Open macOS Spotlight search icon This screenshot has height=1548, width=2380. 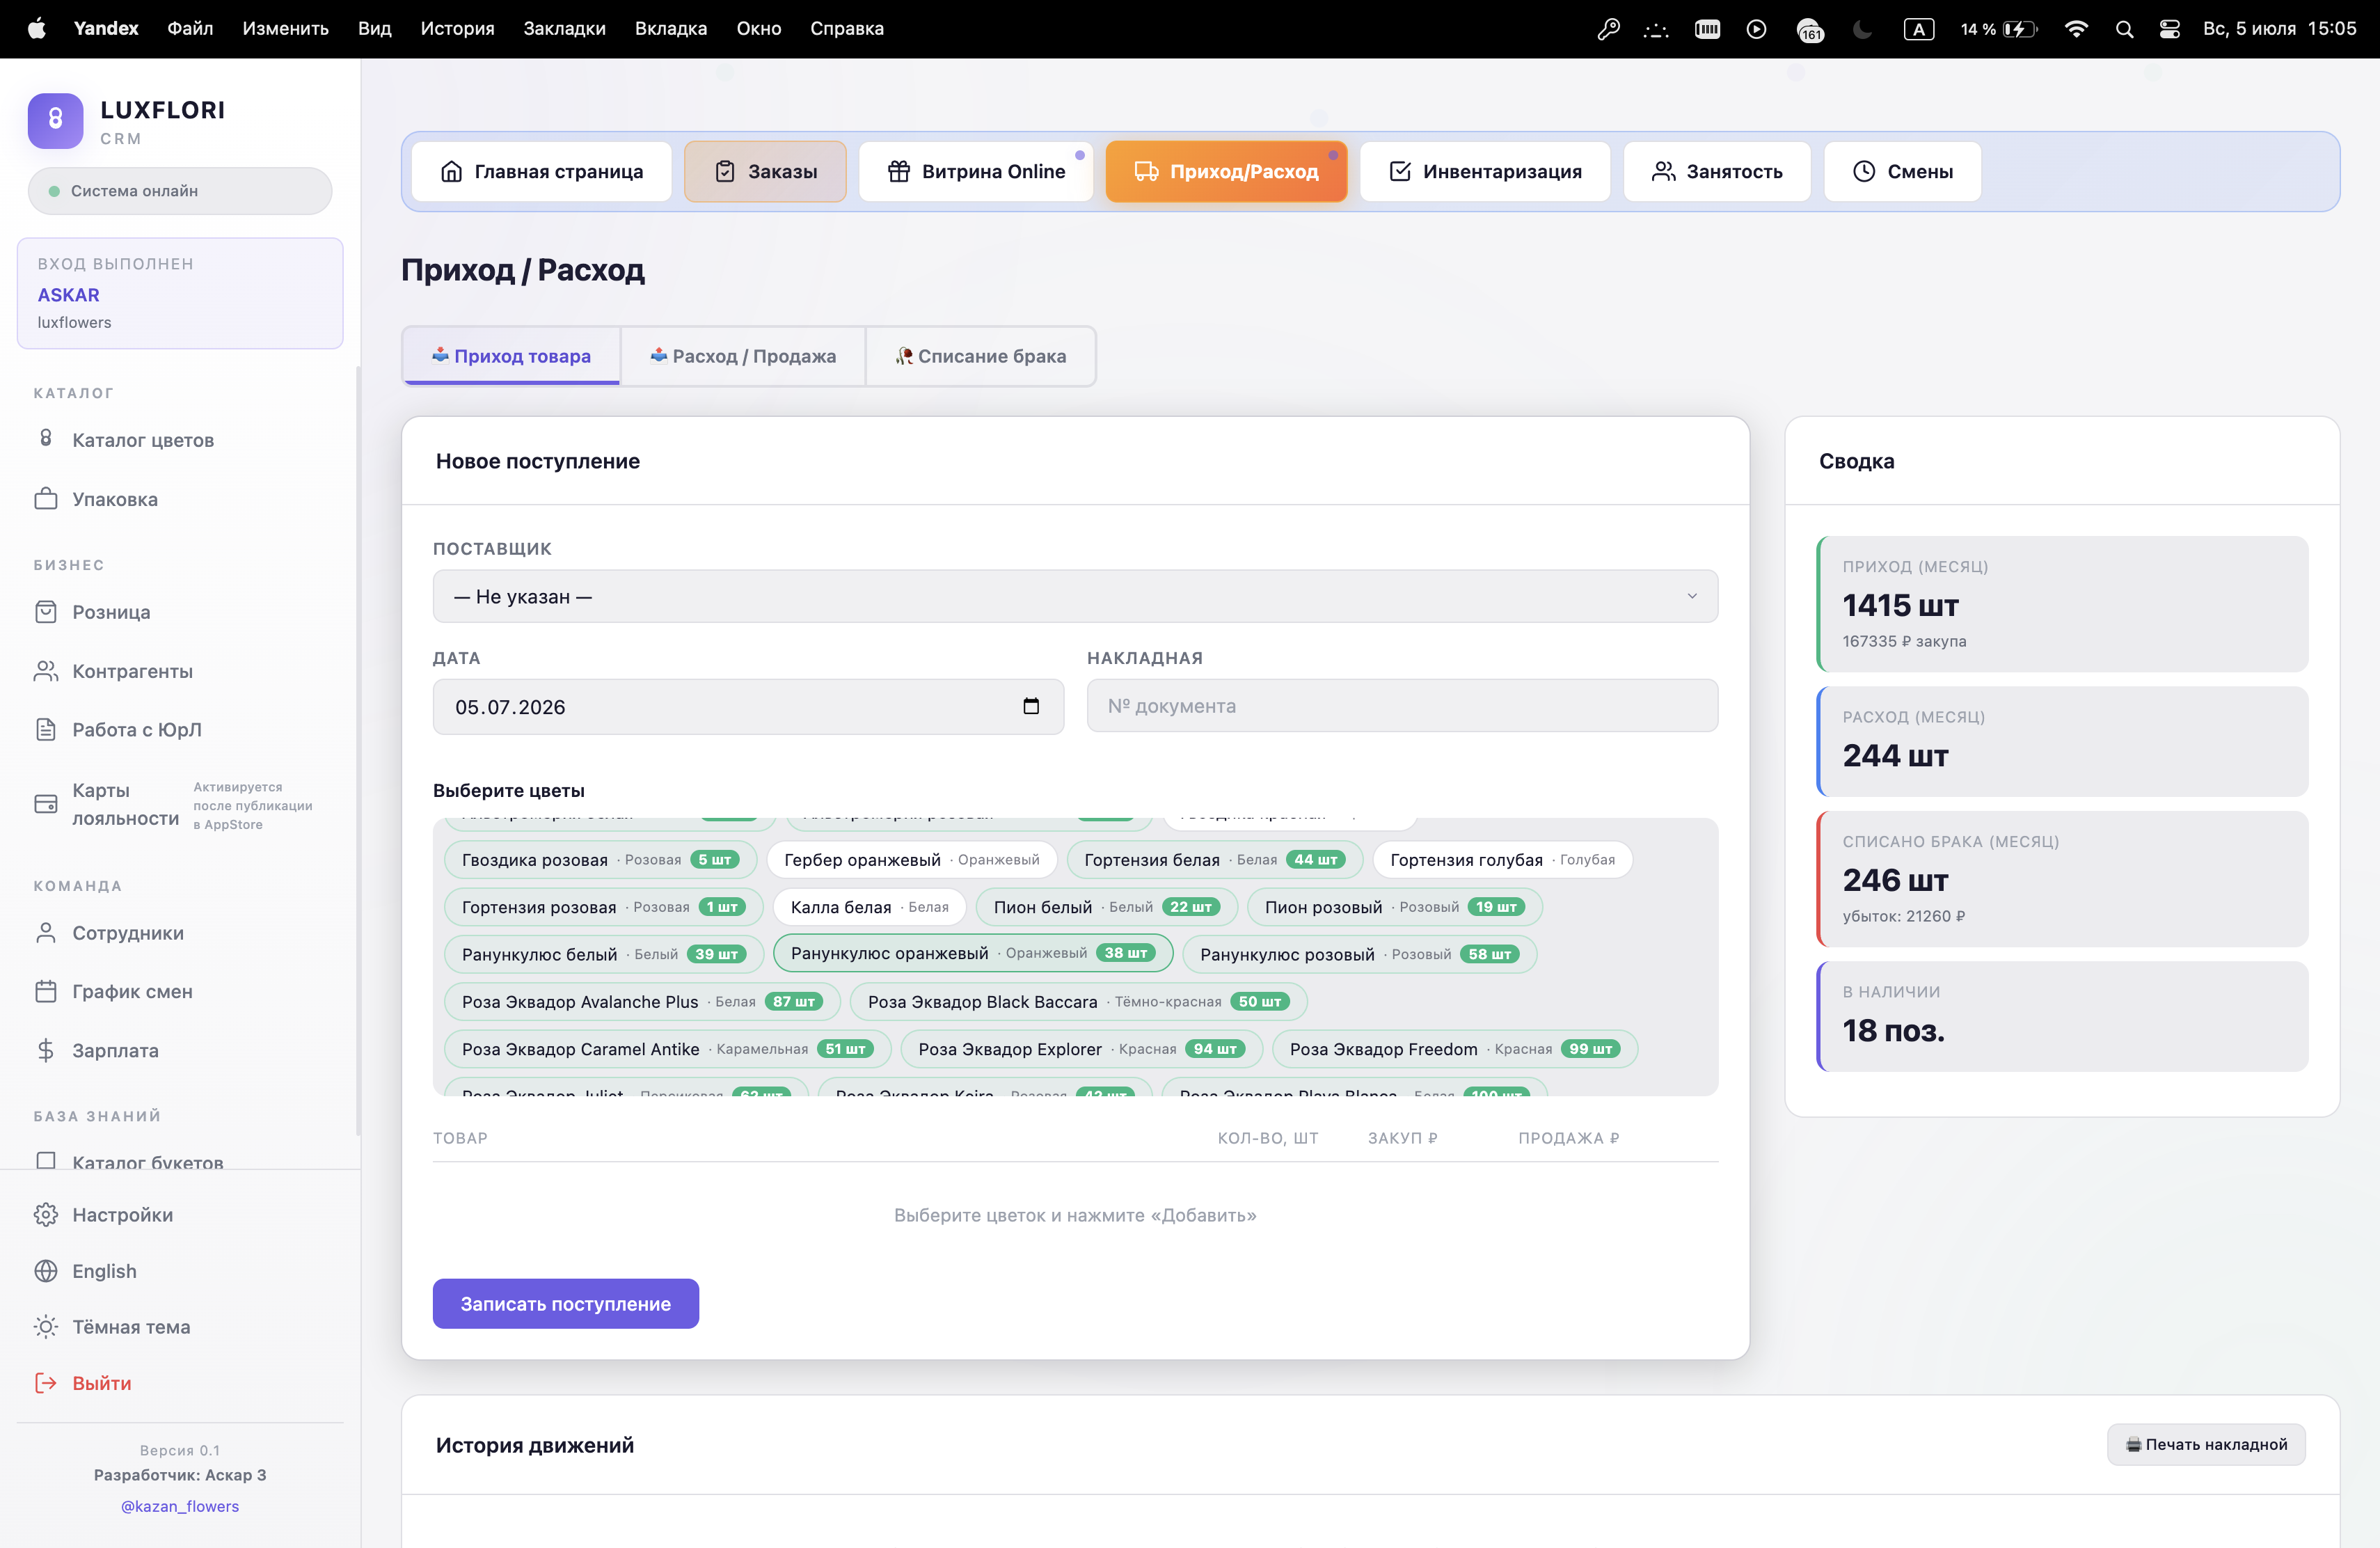pos(2124,29)
